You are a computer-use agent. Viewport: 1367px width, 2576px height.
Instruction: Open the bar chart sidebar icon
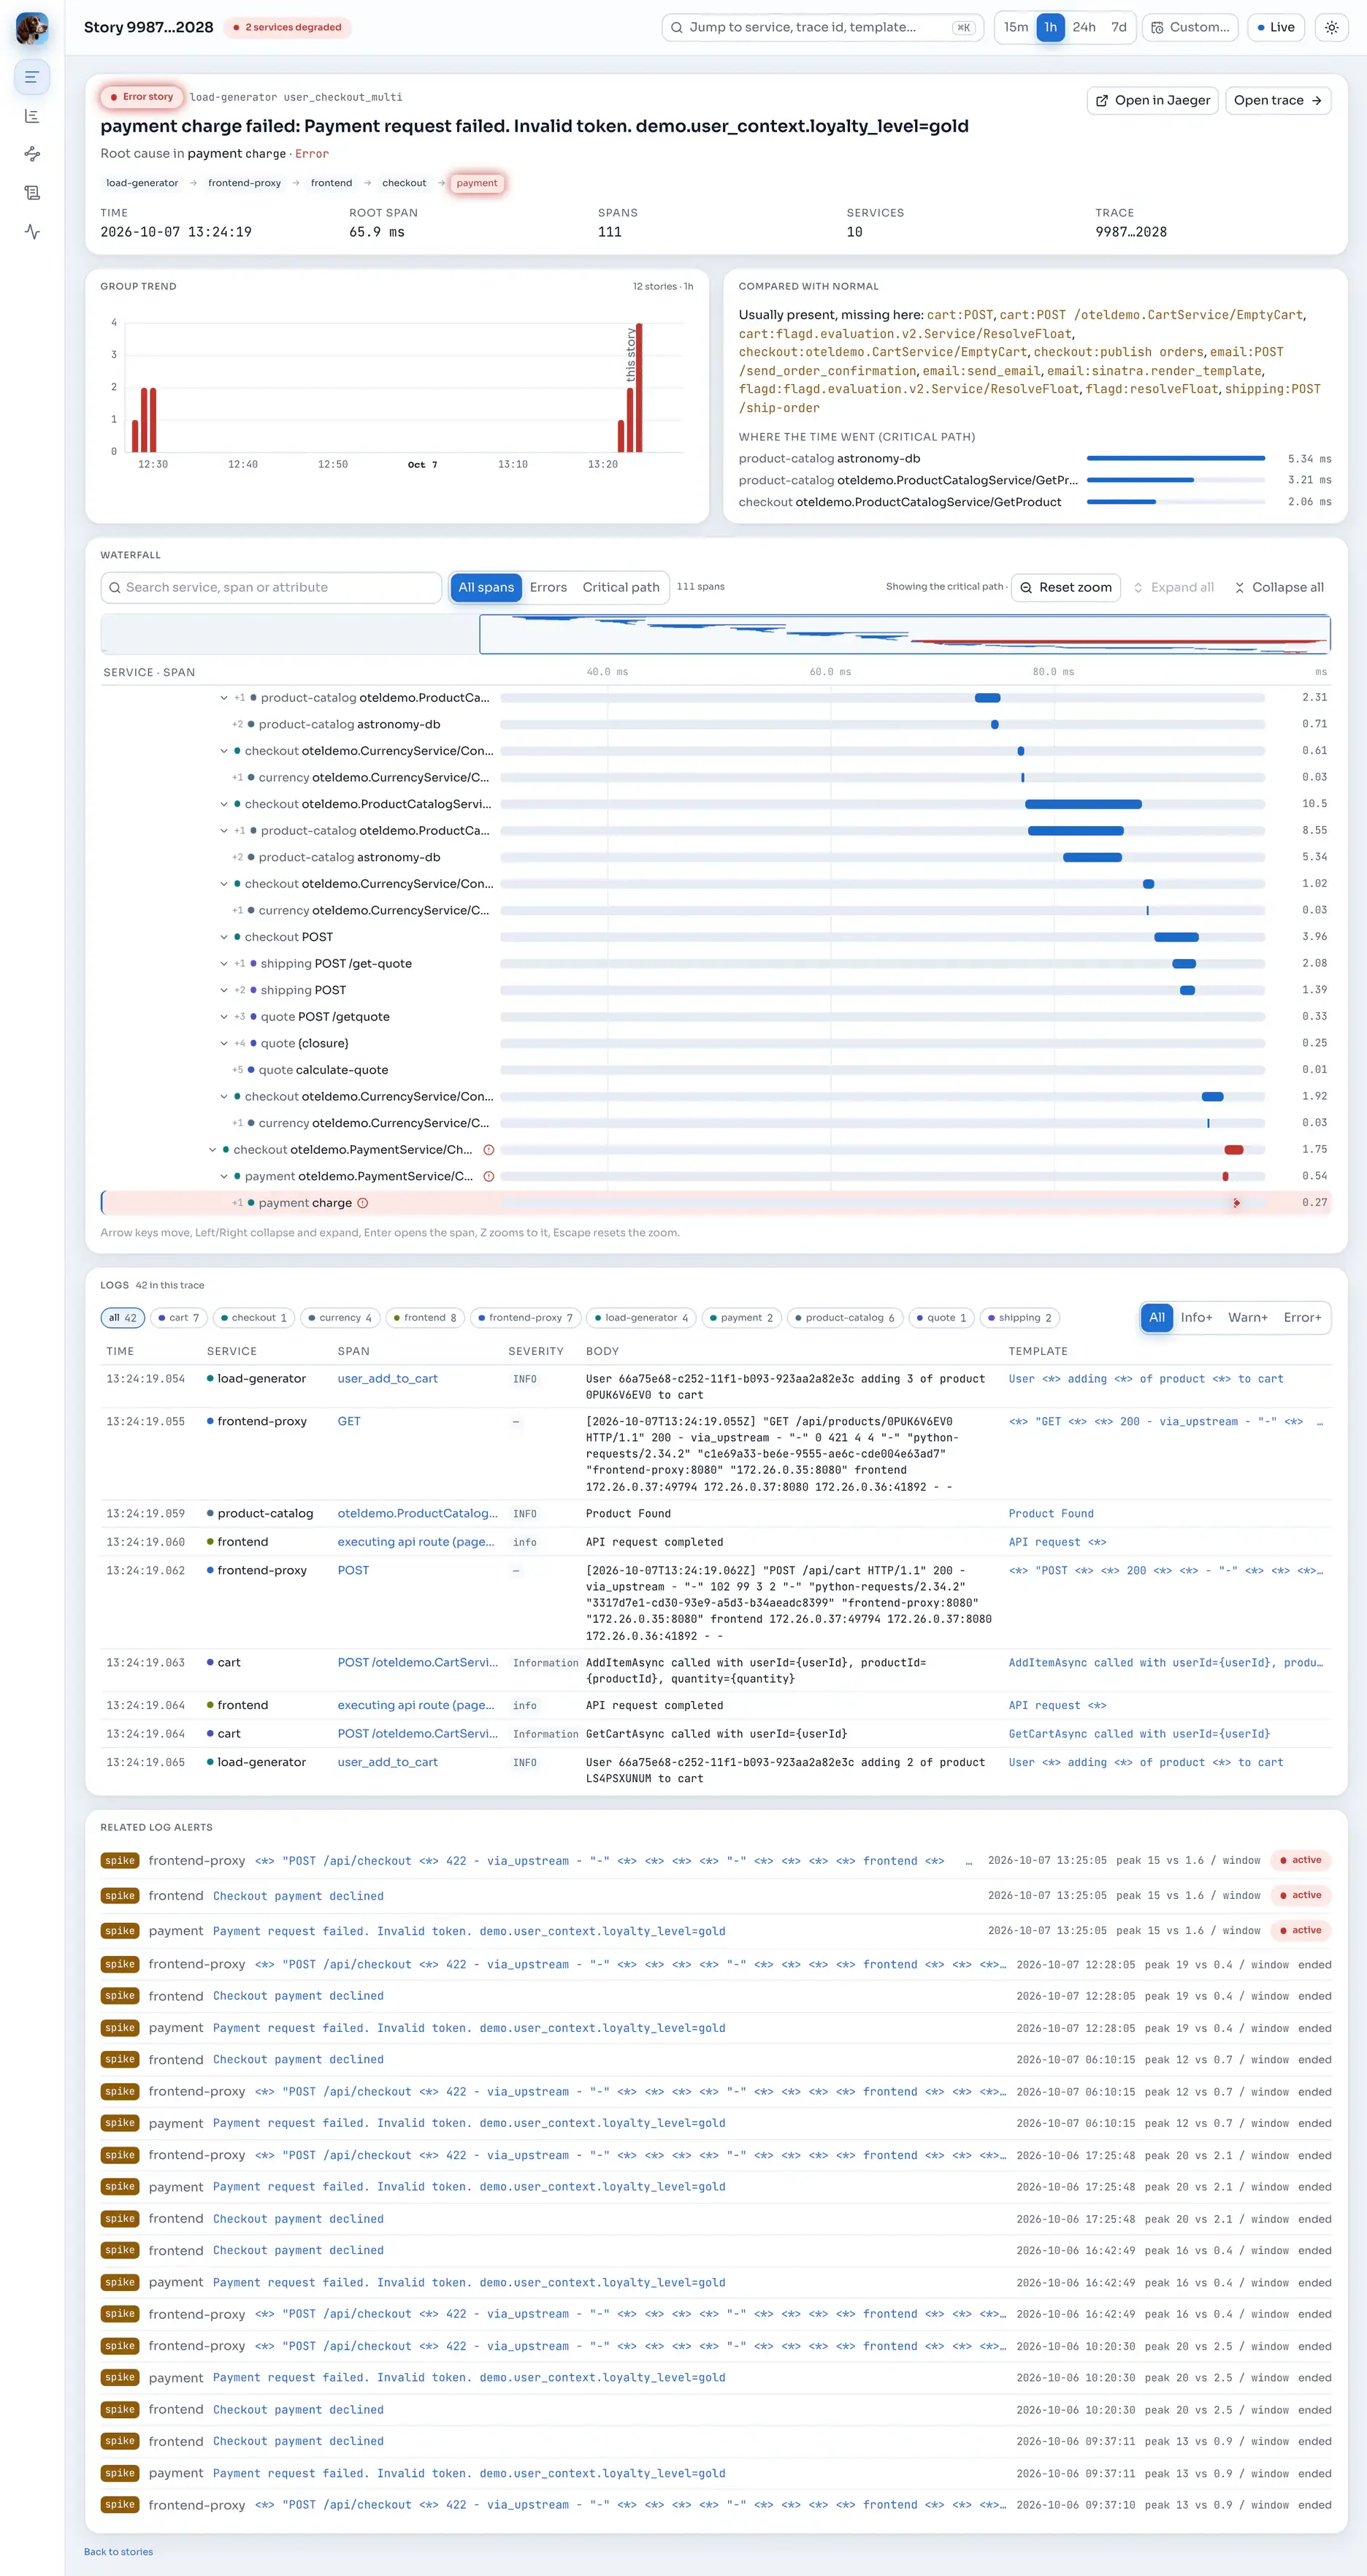tap(32, 116)
